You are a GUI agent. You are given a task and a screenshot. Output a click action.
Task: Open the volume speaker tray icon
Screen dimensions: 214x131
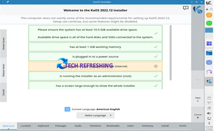209,113
